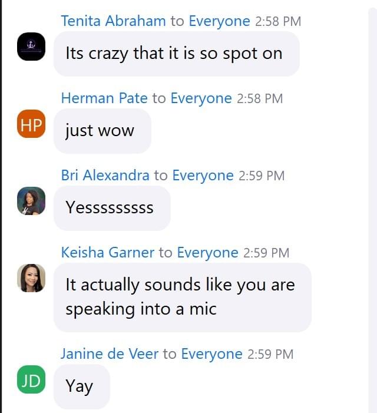Screen dimensions: 377x413
Task: Click sender name Keisha Garner
Action: 108,252
